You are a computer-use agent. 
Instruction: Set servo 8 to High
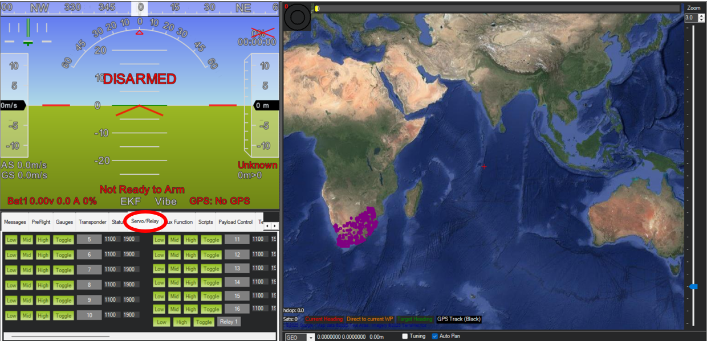[x=43, y=285]
